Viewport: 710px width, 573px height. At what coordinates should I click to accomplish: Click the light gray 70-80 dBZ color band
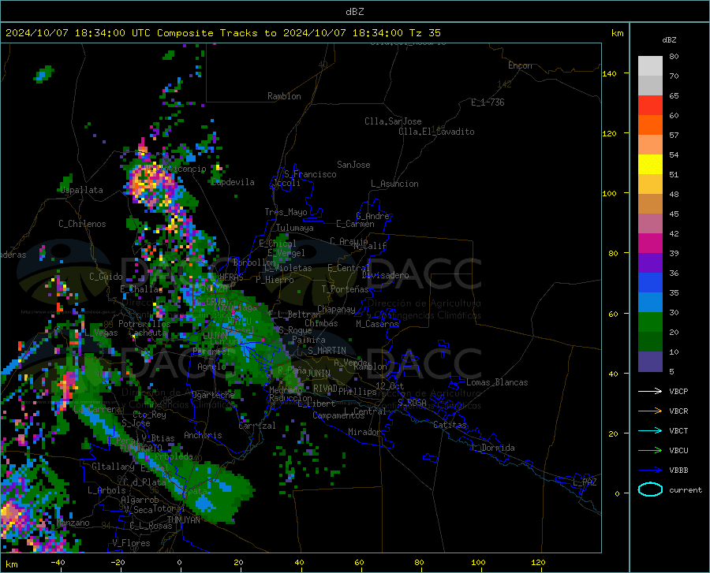coord(650,66)
